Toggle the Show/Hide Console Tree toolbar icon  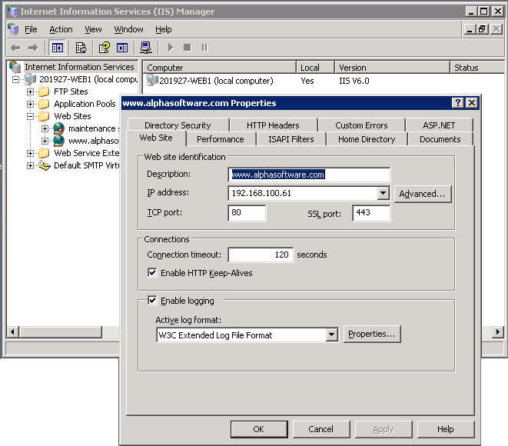(x=58, y=48)
